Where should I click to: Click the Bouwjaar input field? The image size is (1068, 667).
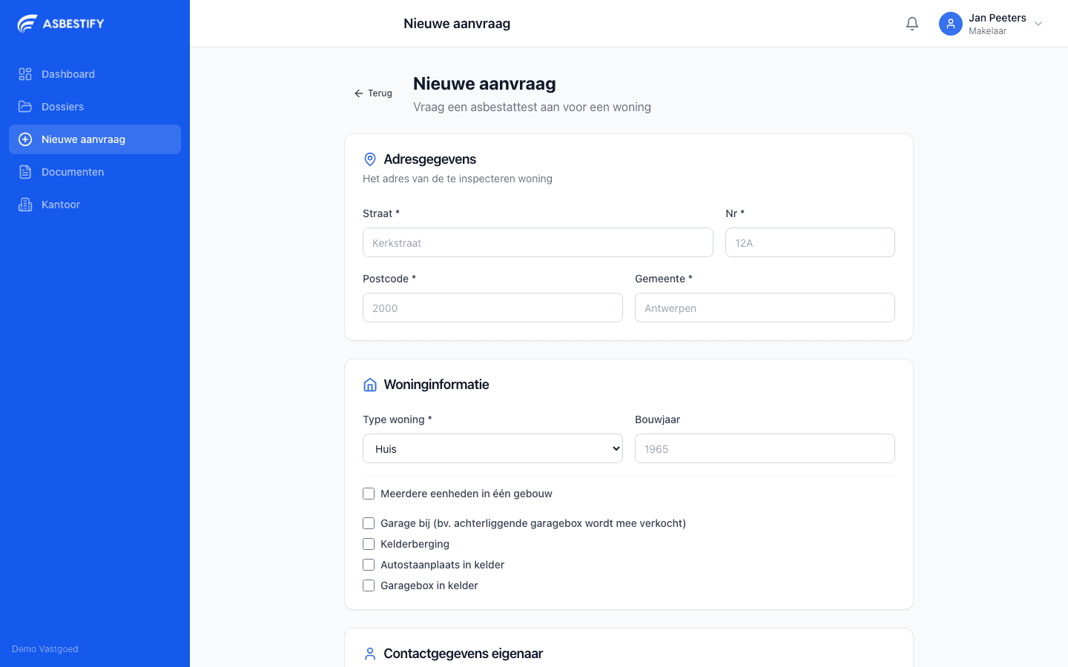[x=765, y=448]
